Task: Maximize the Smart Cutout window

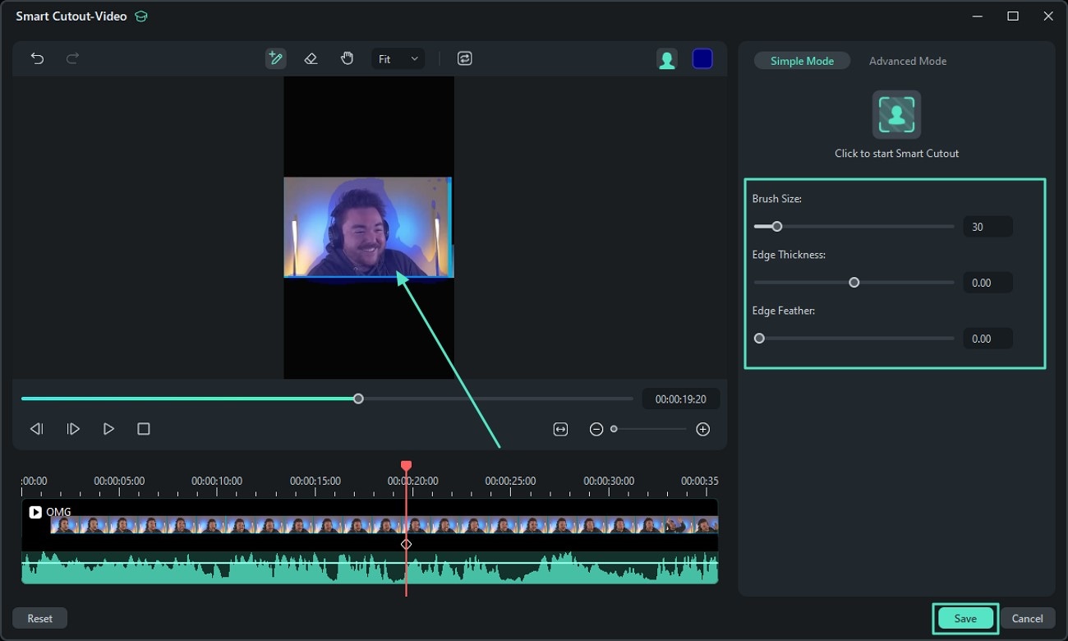Action: [1013, 16]
